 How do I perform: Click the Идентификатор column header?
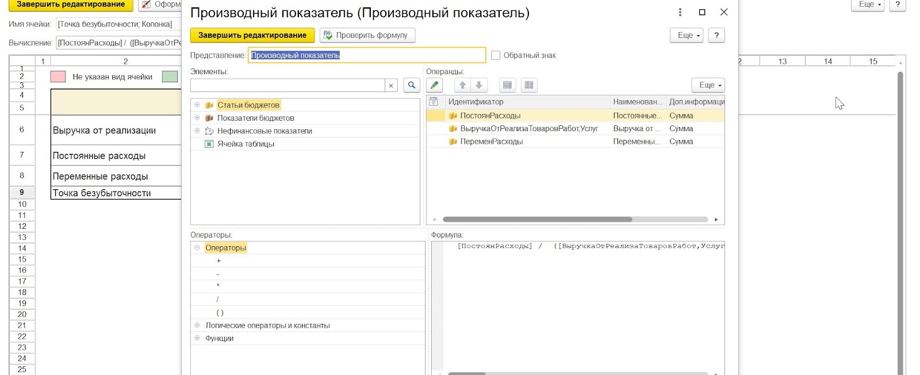[x=527, y=102]
